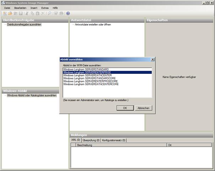Image resolution: width=215 pixels, height=171 pixels.
Task: Click the Save answer file disk icon
Action: (x=21, y=13)
